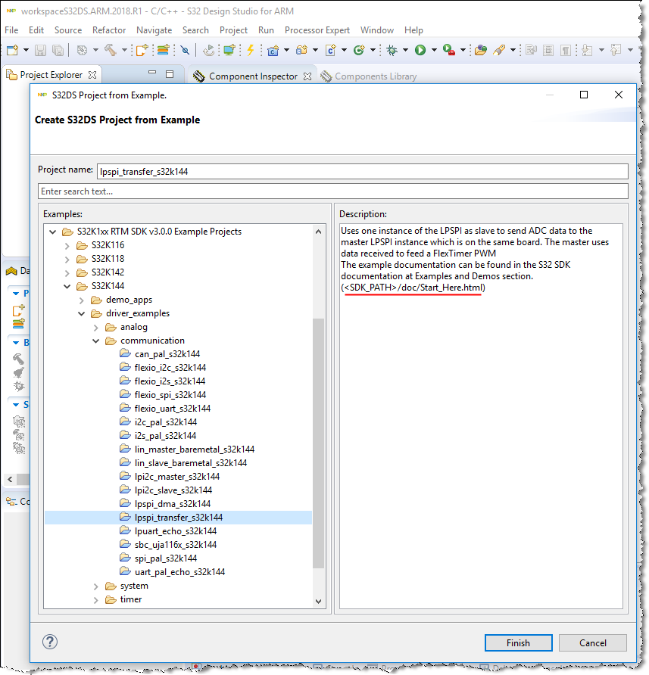Expand the S32K116 folder
The height and width of the screenshot is (675, 649).
pyautogui.click(x=67, y=246)
